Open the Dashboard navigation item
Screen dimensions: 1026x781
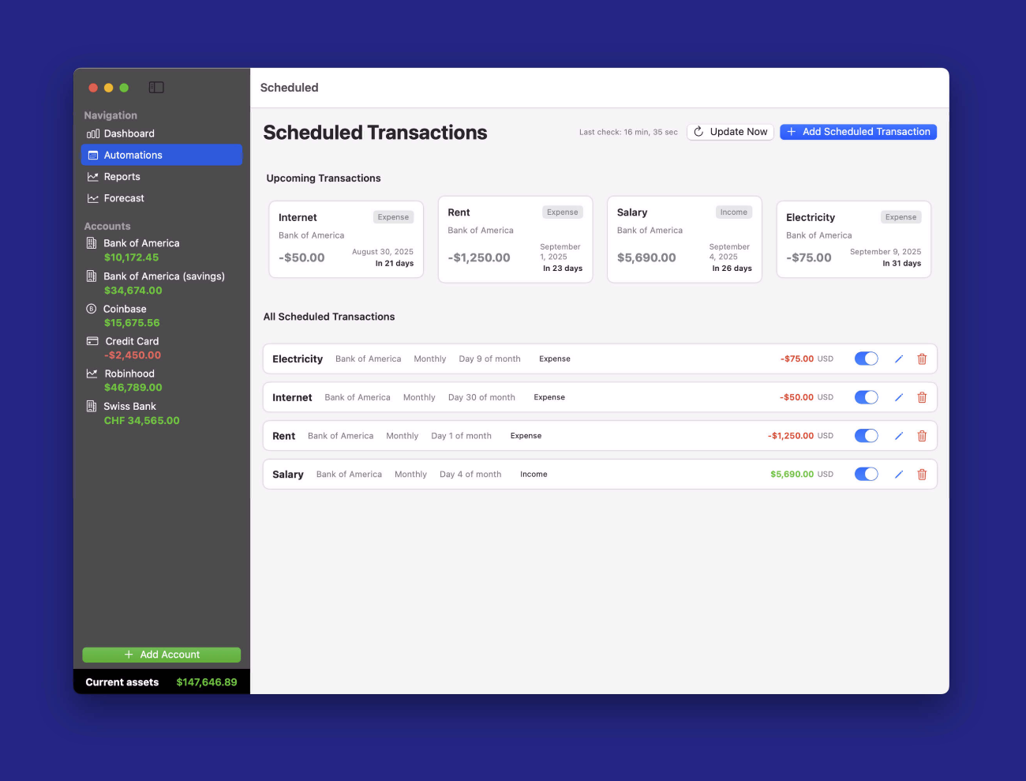click(x=161, y=133)
